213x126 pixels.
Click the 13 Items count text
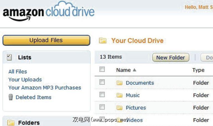pyautogui.click(x=111, y=57)
